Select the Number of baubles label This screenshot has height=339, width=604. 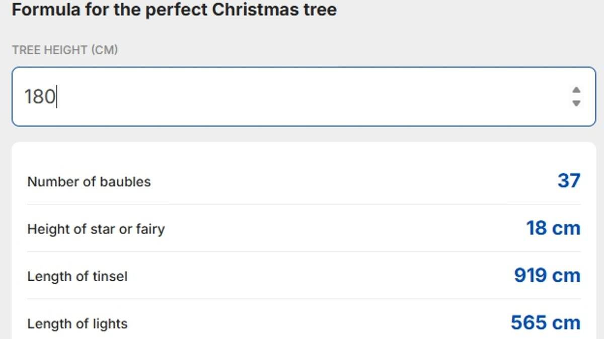pos(89,181)
